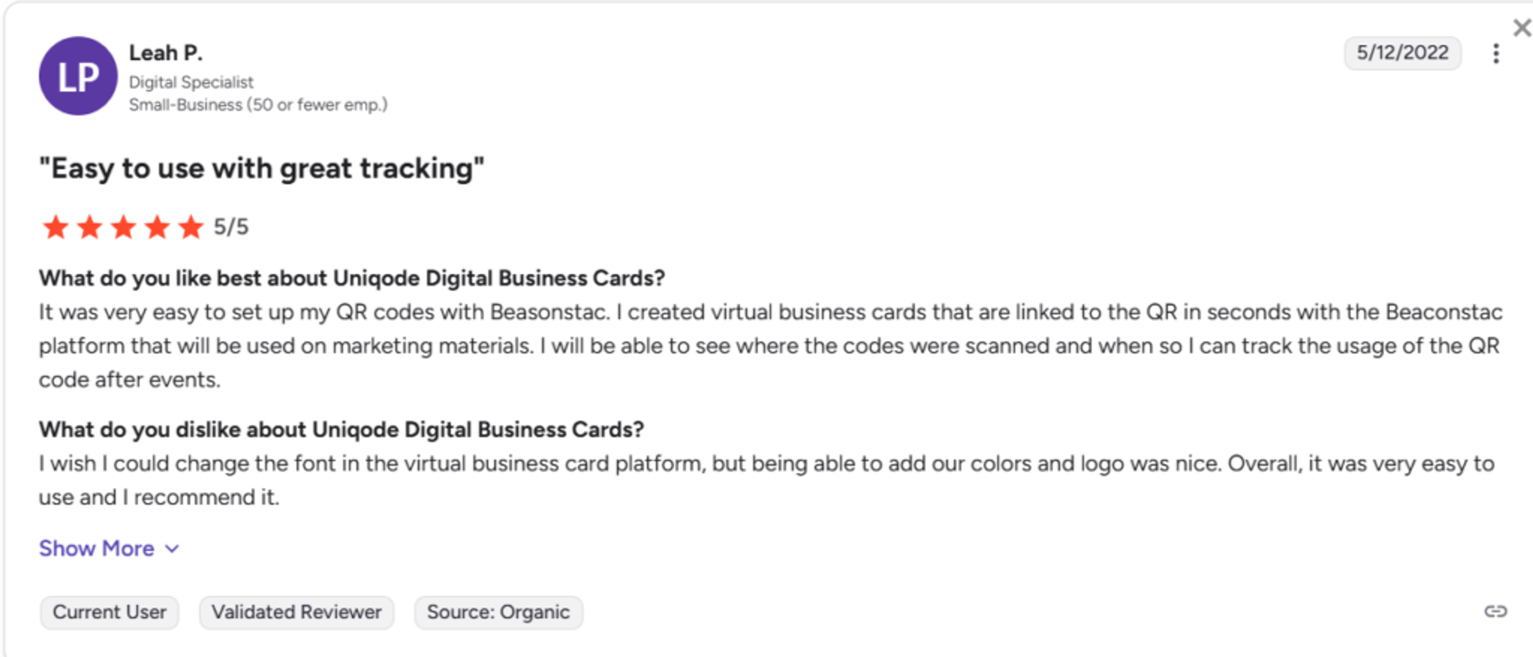Click the third star in the rating

[x=125, y=227]
